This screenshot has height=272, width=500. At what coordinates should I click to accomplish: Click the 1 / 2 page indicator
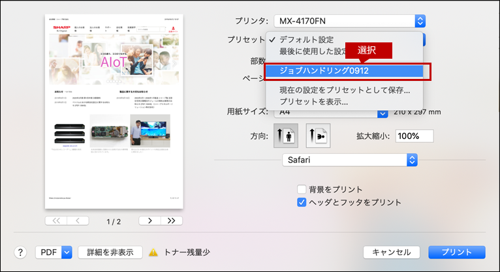(x=114, y=222)
